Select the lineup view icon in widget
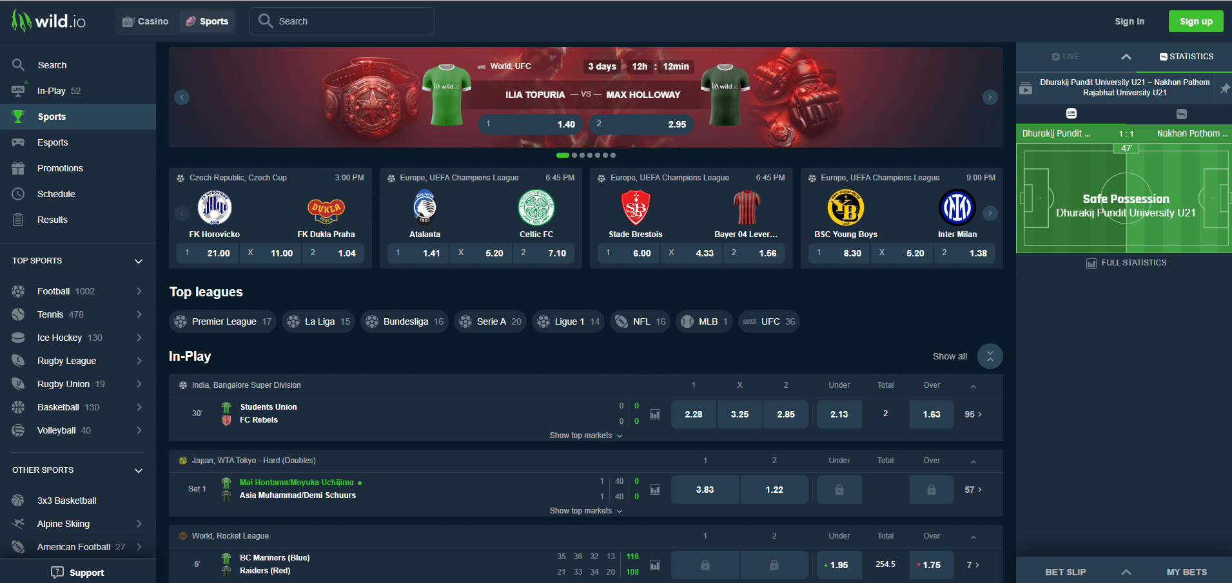 pyautogui.click(x=1181, y=114)
